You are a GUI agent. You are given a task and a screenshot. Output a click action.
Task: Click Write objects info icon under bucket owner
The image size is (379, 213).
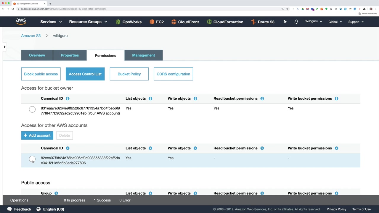pos(195,99)
